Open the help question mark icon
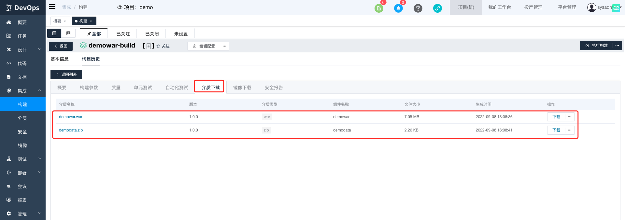Screen dimensions: 625x220 click(418, 8)
